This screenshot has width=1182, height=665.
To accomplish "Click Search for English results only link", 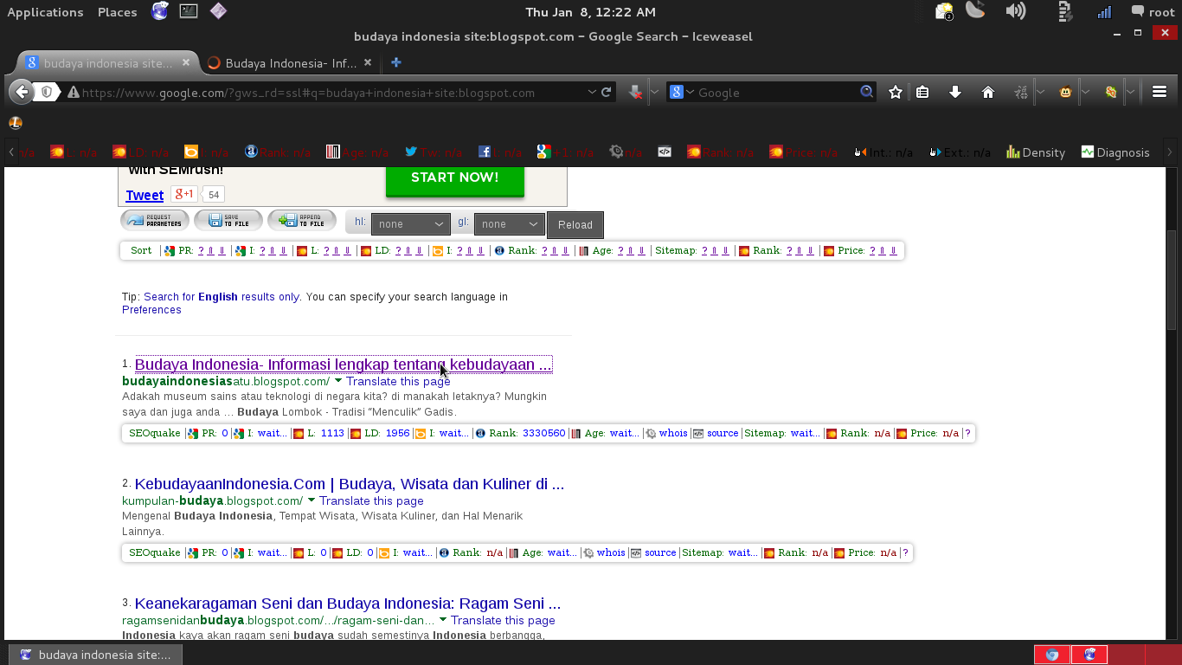I will pos(222,297).
